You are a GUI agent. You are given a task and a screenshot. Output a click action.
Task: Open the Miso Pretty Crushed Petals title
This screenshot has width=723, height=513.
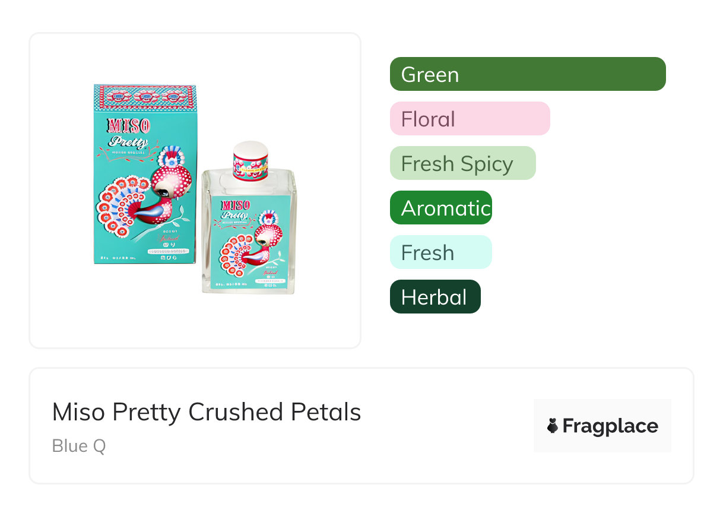pos(207,412)
